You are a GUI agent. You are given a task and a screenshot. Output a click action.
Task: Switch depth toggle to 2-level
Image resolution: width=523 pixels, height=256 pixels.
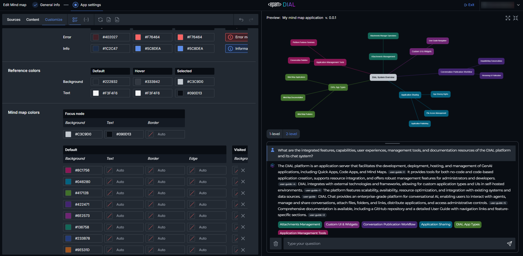[x=291, y=134]
